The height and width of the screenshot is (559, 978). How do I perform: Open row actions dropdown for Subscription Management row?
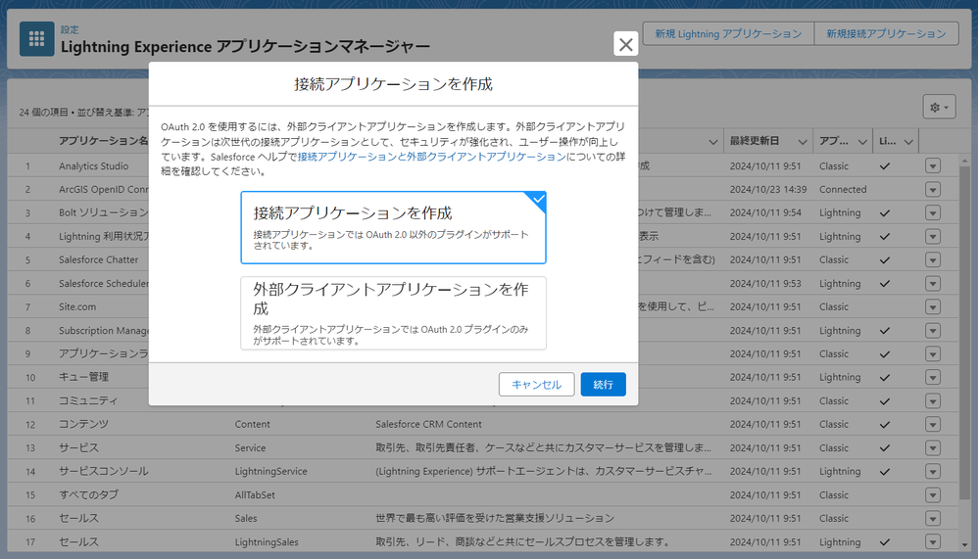933,331
